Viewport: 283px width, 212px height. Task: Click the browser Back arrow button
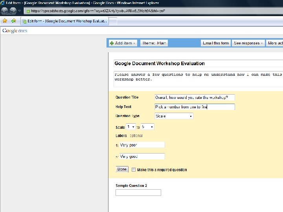click(x=4, y=11)
